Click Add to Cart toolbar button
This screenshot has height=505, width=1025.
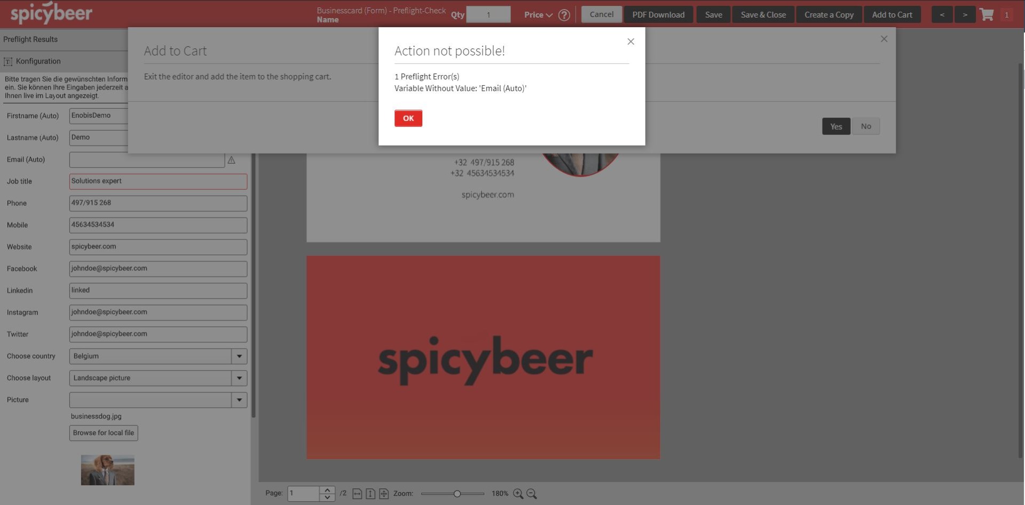coord(892,14)
